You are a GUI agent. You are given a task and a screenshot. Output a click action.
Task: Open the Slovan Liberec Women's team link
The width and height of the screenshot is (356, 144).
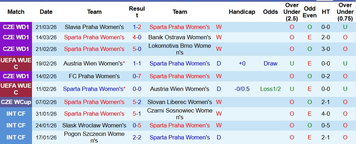coord(180,102)
